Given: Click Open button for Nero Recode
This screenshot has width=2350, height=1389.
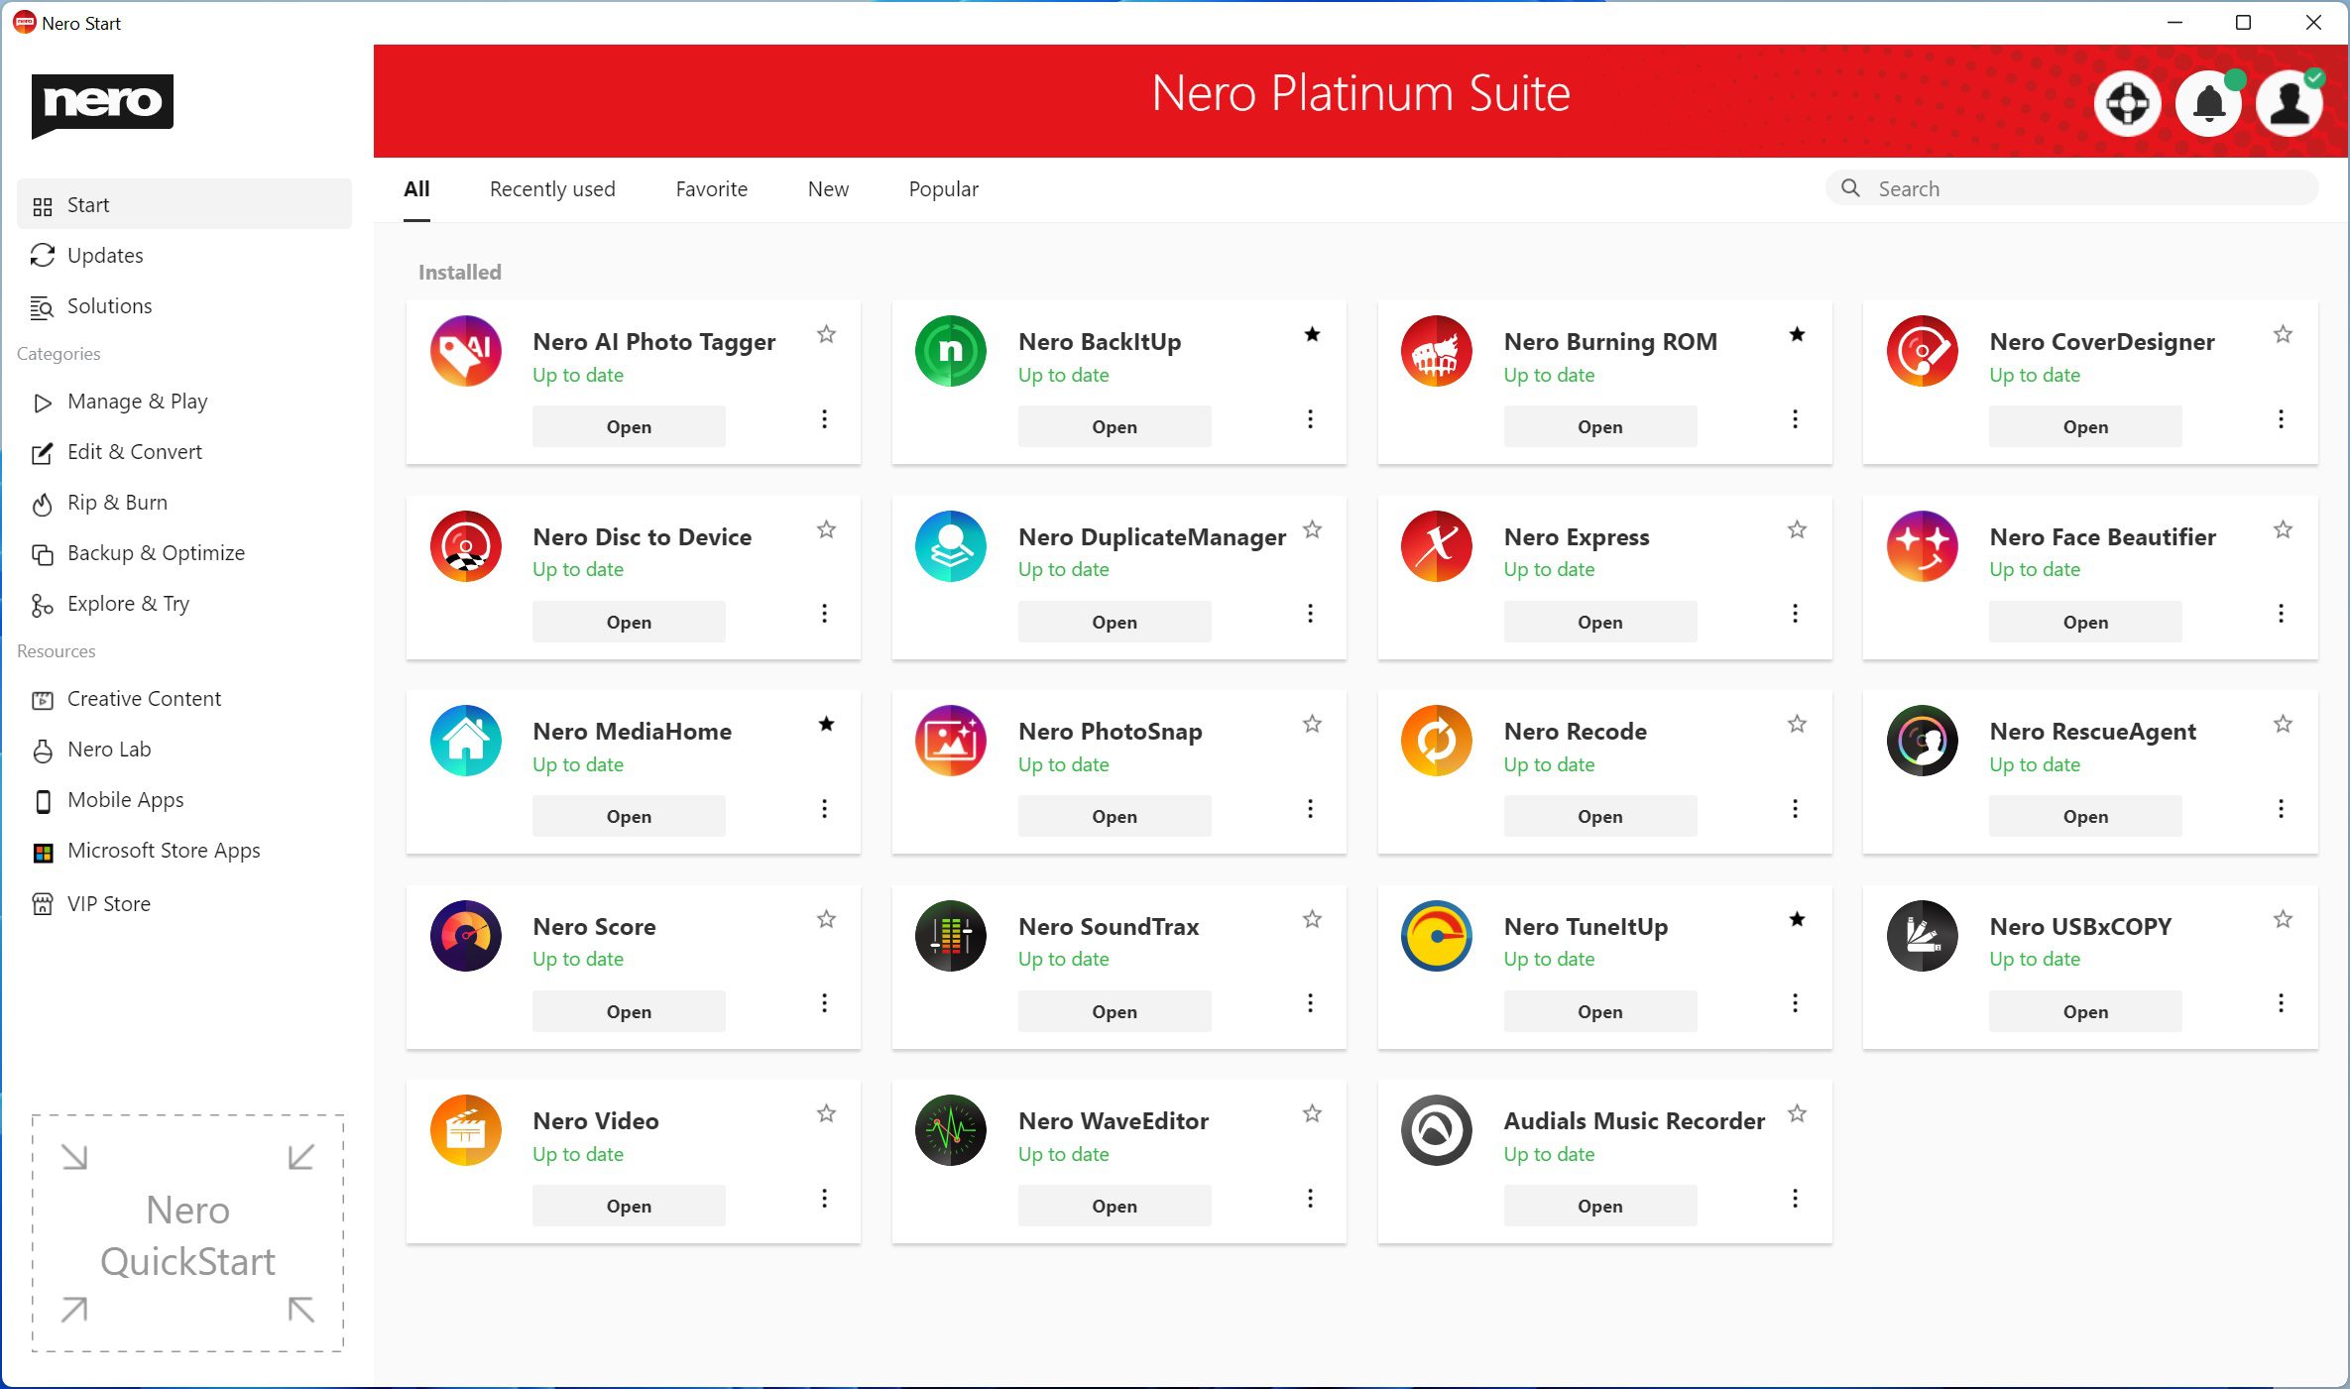Looking at the screenshot, I should [x=1597, y=815].
